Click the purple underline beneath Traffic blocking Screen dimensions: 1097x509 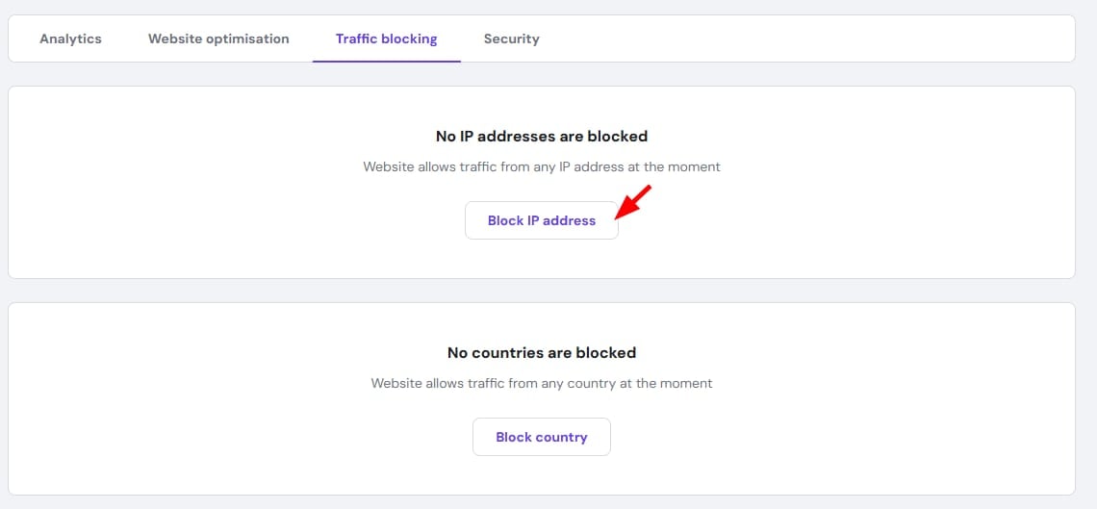coord(386,61)
